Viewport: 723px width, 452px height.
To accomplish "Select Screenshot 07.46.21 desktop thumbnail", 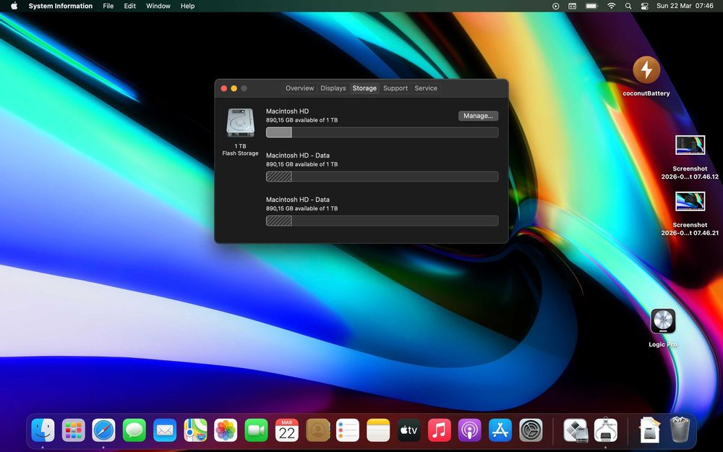I will (690, 202).
